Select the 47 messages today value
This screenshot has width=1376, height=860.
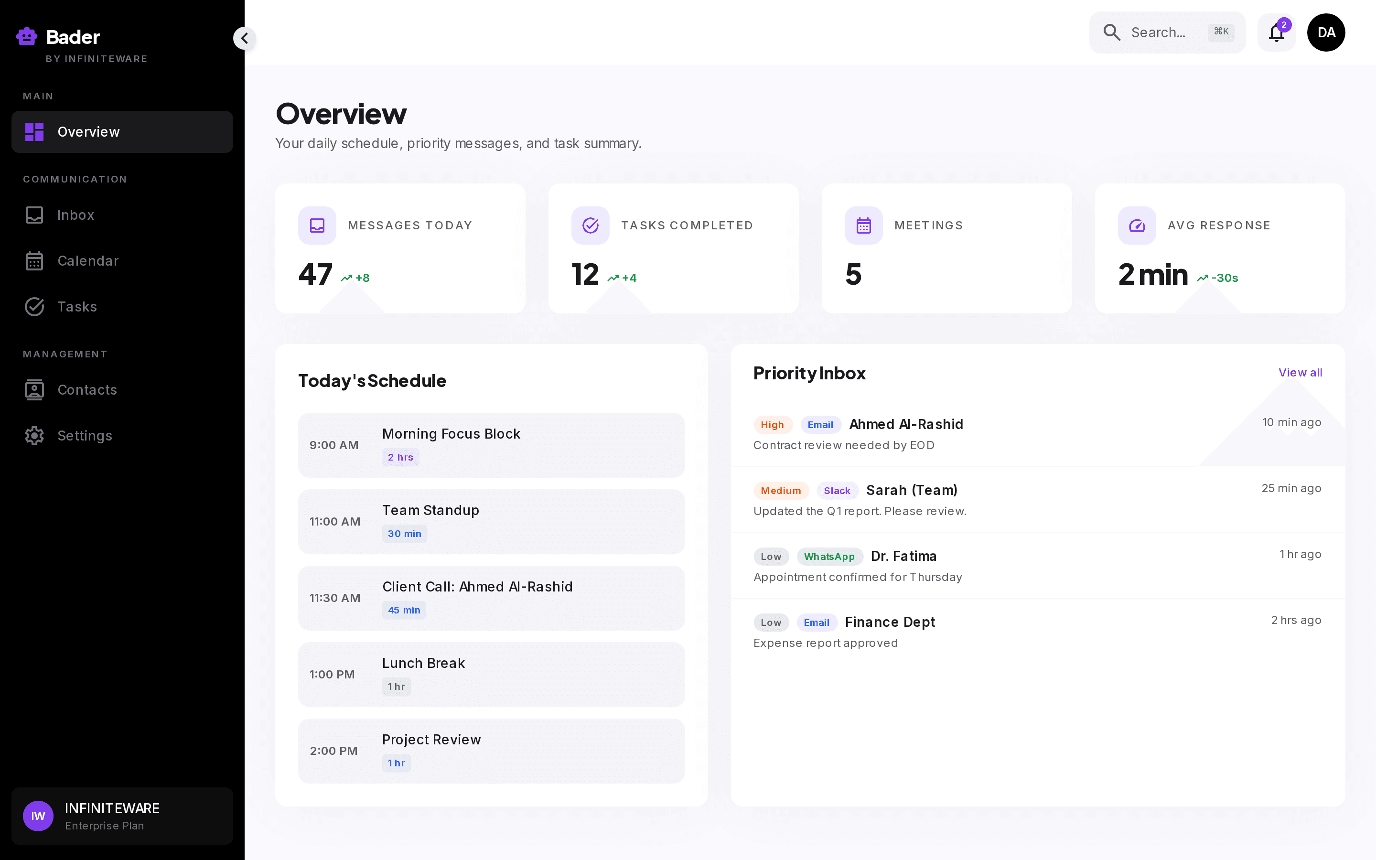pyautogui.click(x=315, y=275)
